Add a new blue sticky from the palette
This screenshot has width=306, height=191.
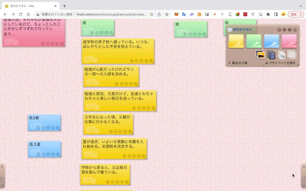click(272, 41)
